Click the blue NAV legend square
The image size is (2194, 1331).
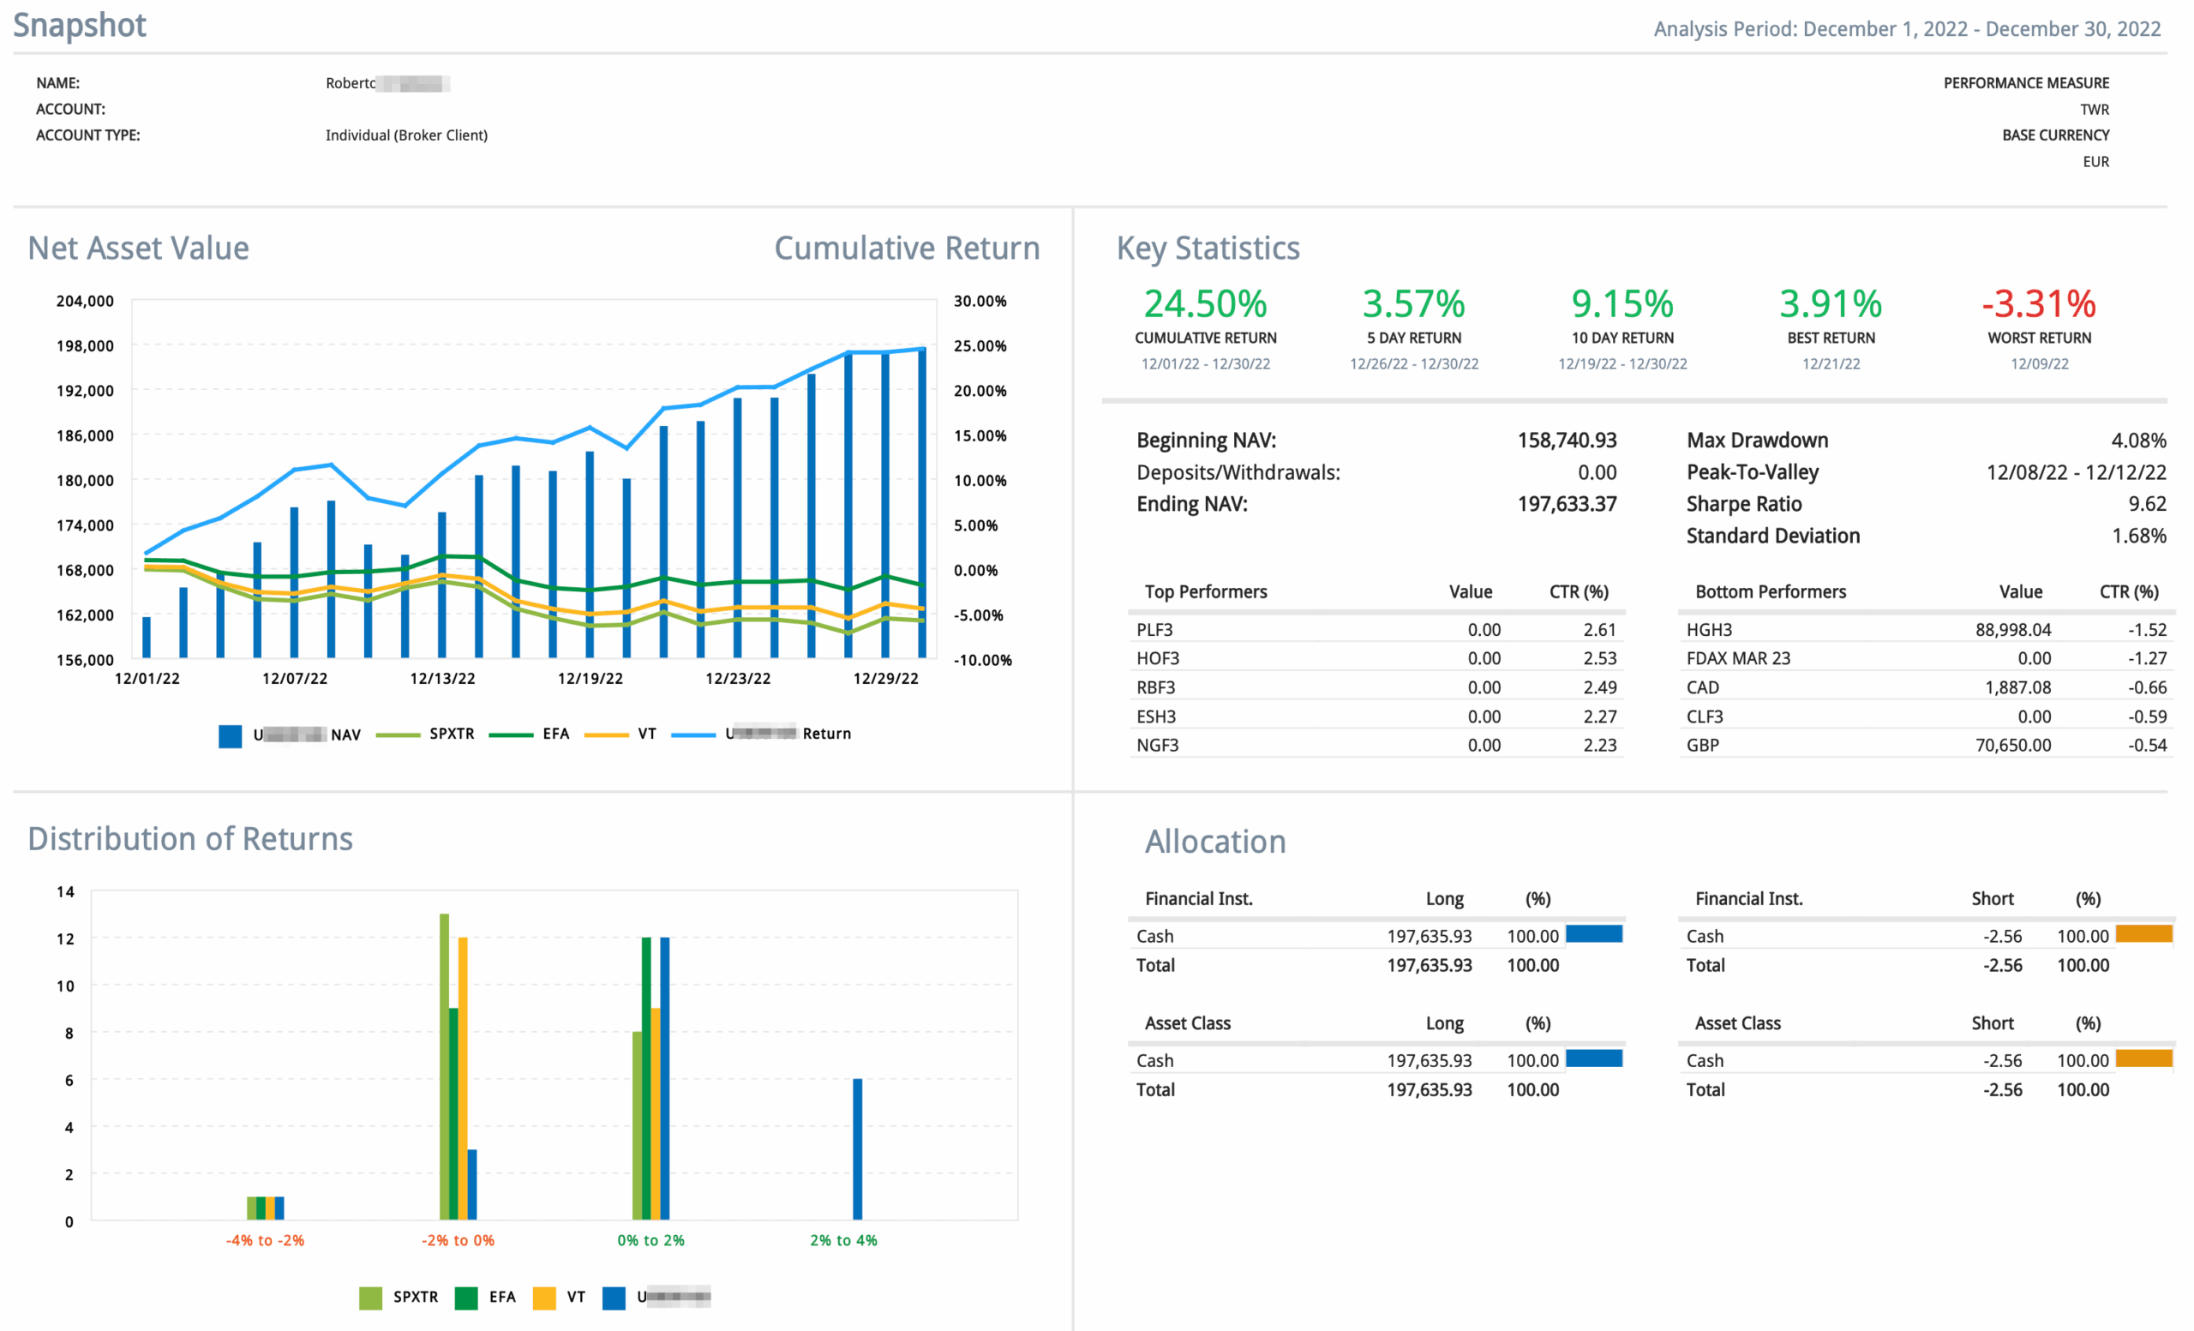[230, 735]
